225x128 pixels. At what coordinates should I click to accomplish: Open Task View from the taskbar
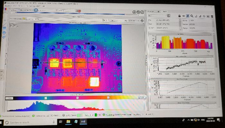pos(61,122)
